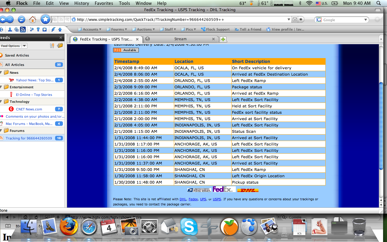The width and height of the screenshot is (387, 242).
Task: Click the page vertical scrollbar
Action: (381, 126)
